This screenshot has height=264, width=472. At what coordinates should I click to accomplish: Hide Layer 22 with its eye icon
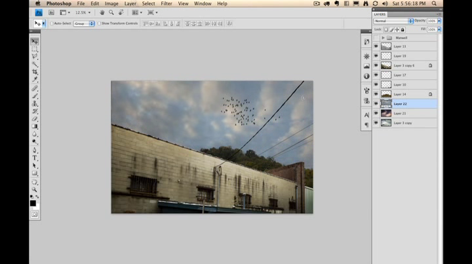[376, 104]
